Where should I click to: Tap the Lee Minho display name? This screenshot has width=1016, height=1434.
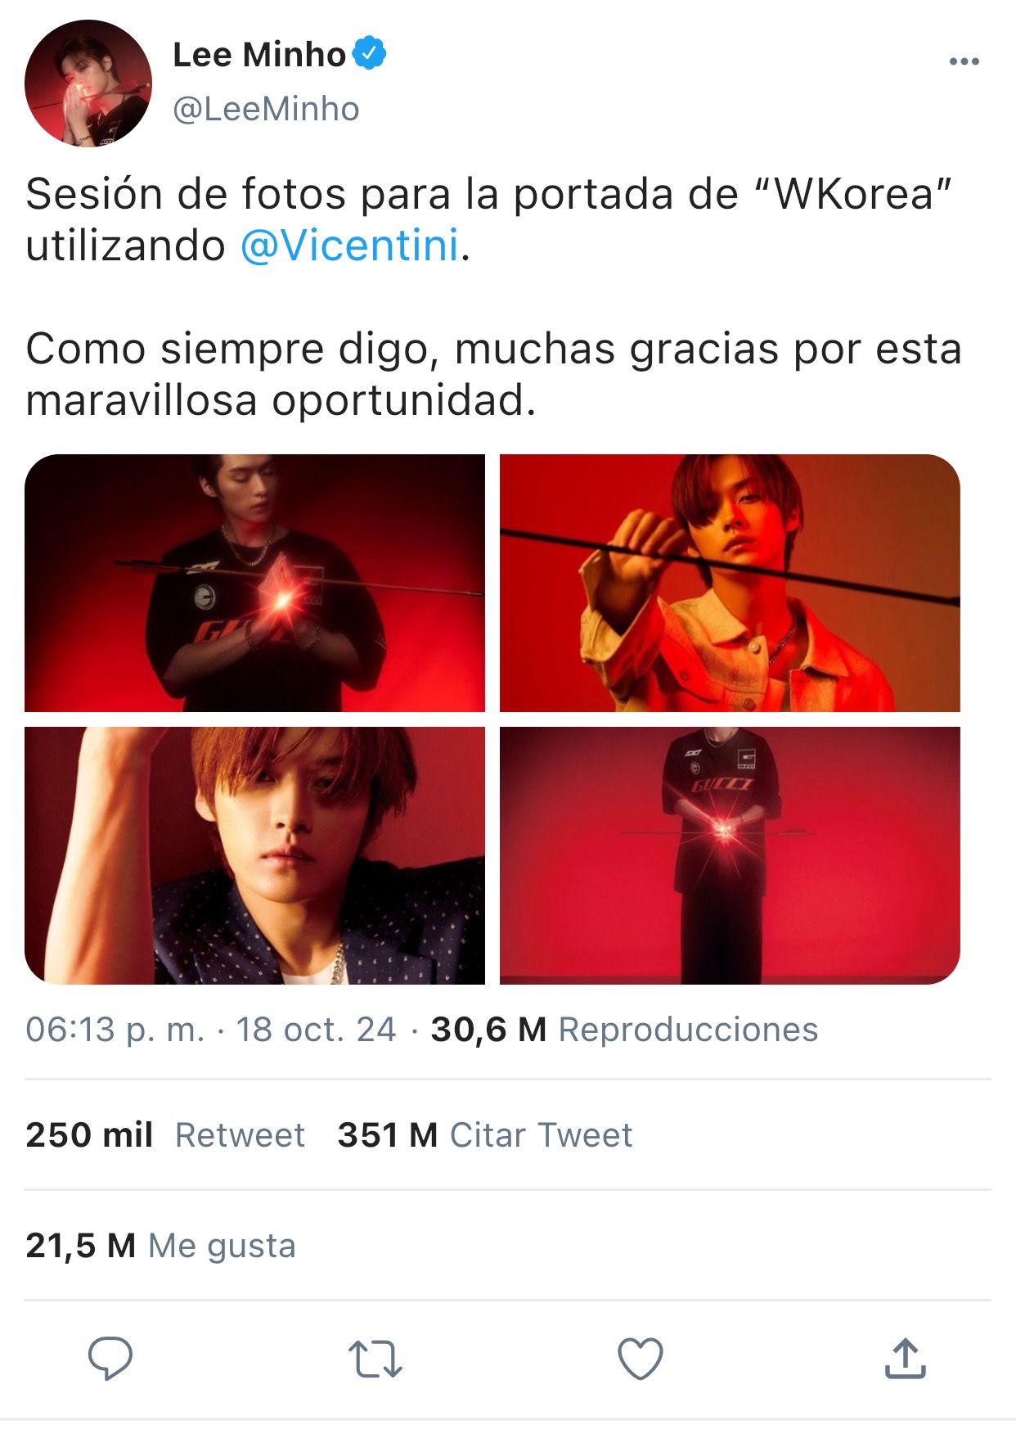(x=259, y=54)
